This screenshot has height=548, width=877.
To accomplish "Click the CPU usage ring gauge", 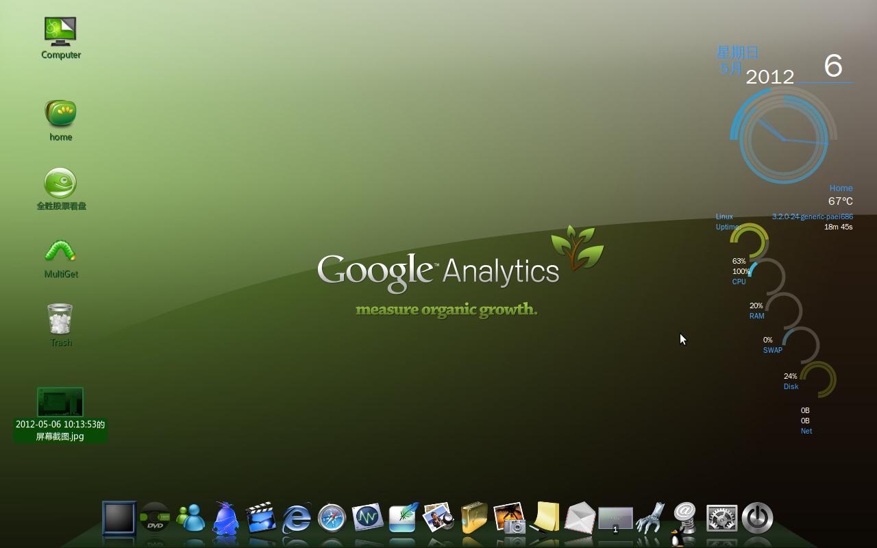I will coord(750,241).
